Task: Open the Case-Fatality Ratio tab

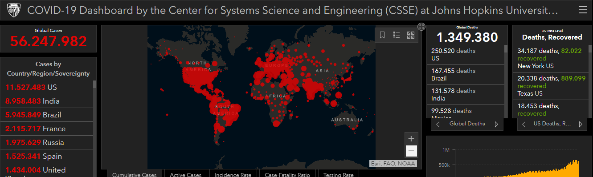Action: pyautogui.click(x=287, y=174)
